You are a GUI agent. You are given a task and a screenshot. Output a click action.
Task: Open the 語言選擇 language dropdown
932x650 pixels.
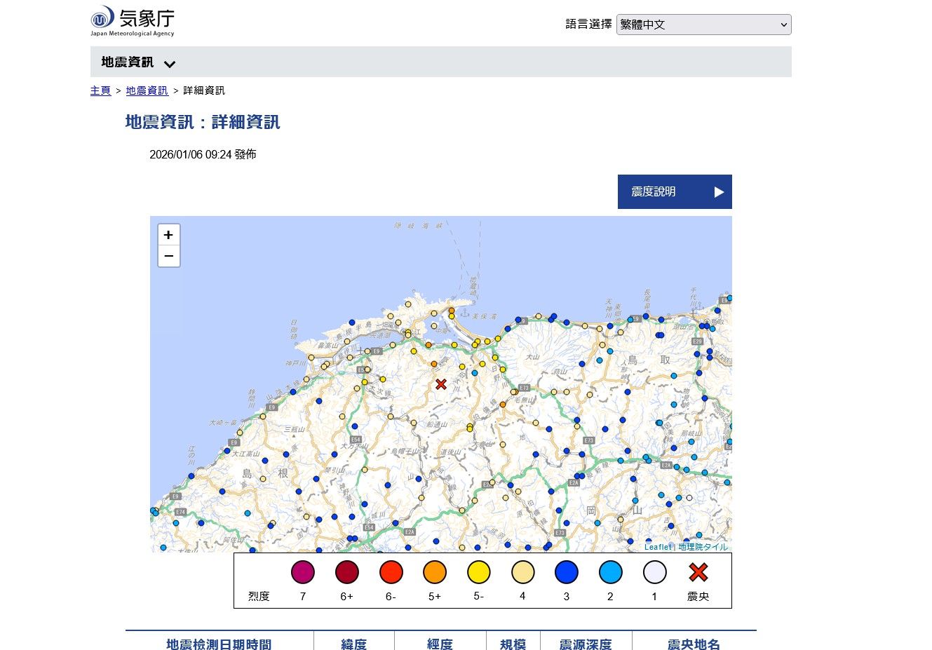[703, 25]
